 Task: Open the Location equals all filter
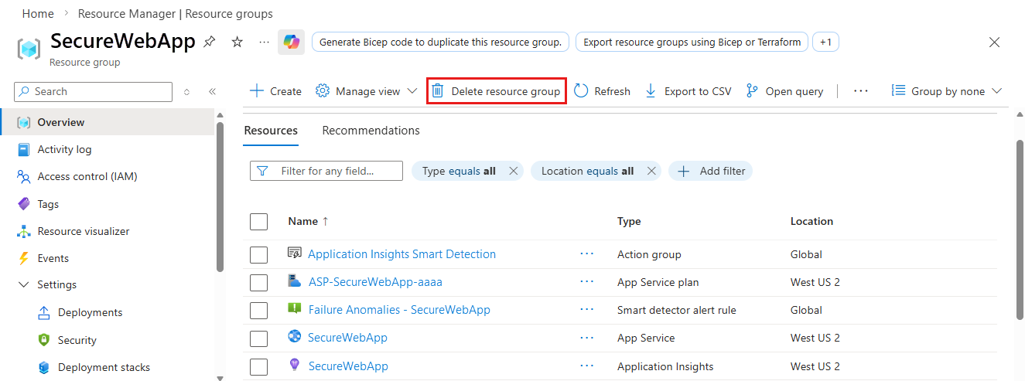click(587, 171)
